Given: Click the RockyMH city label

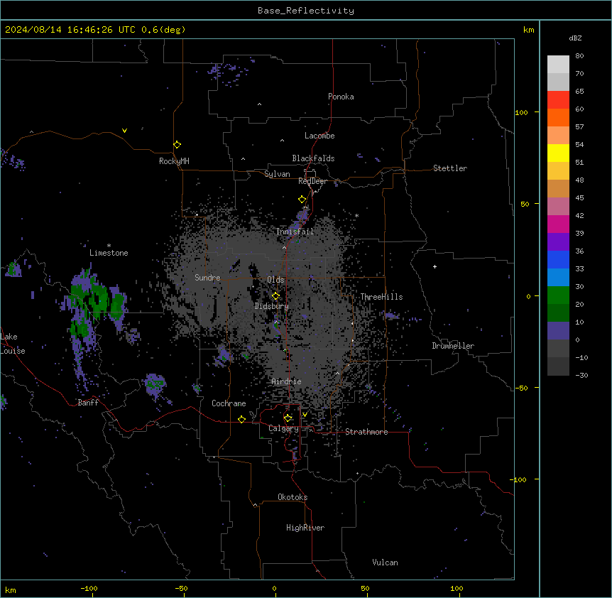Looking at the screenshot, I should click(x=174, y=161).
